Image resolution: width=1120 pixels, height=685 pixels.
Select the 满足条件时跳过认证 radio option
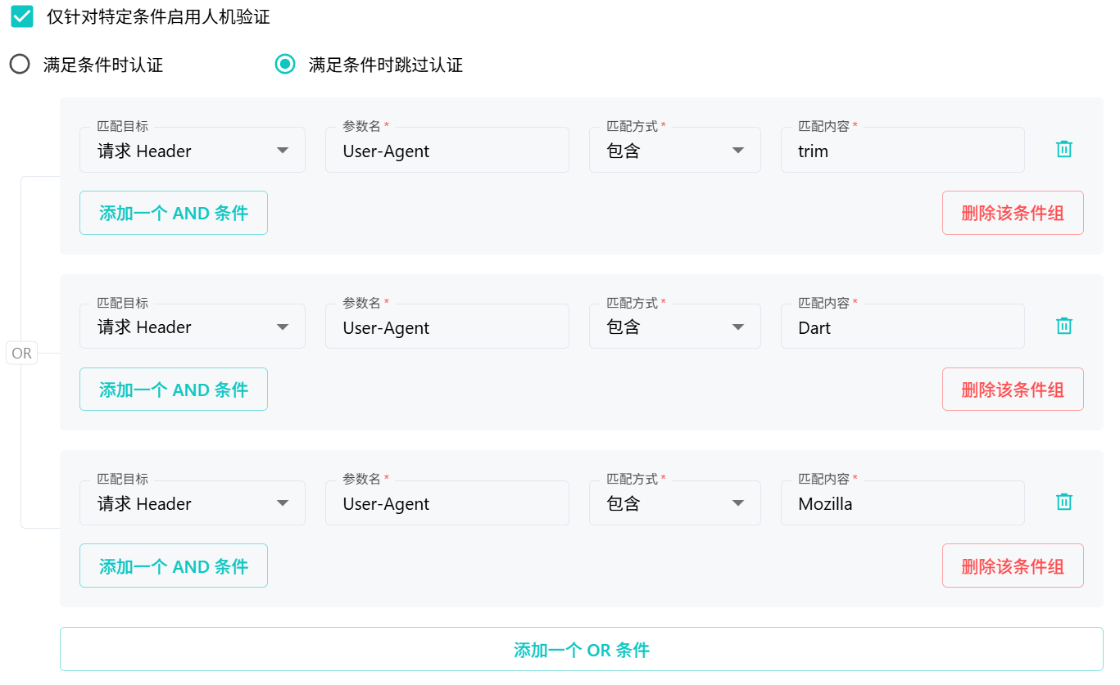coord(285,65)
